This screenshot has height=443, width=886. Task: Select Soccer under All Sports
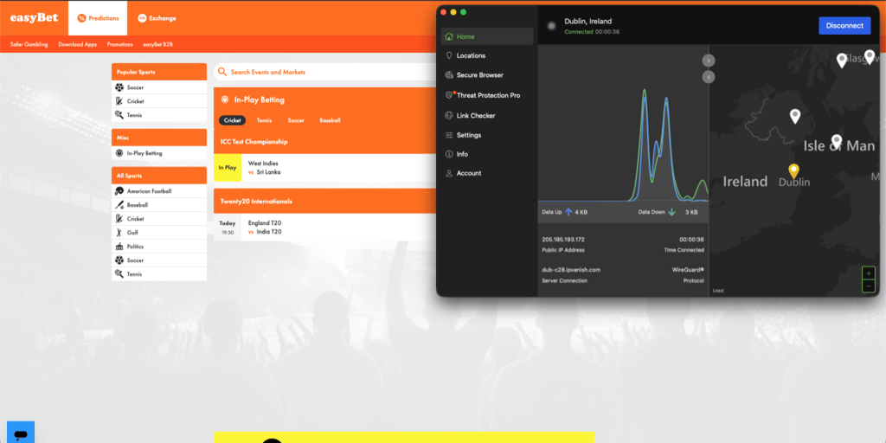pyautogui.click(x=159, y=260)
